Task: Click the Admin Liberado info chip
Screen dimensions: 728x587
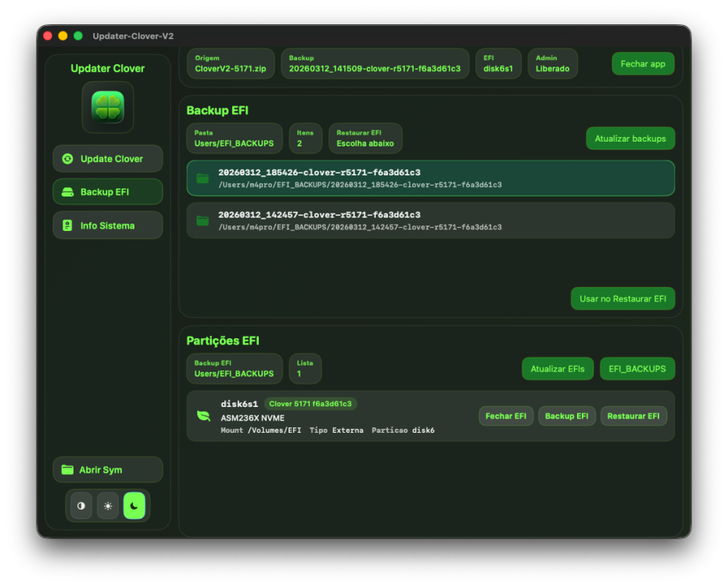Action: (x=553, y=63)
